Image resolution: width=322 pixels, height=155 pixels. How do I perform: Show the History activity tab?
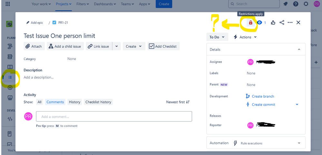tap(74, 102)
